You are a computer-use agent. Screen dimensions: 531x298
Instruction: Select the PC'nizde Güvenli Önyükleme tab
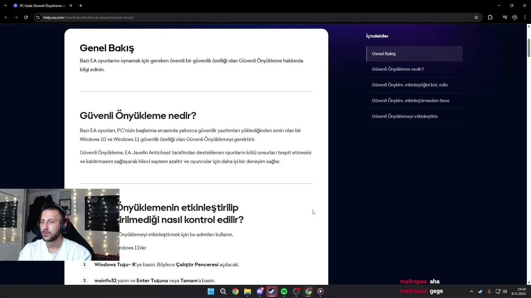42,6
